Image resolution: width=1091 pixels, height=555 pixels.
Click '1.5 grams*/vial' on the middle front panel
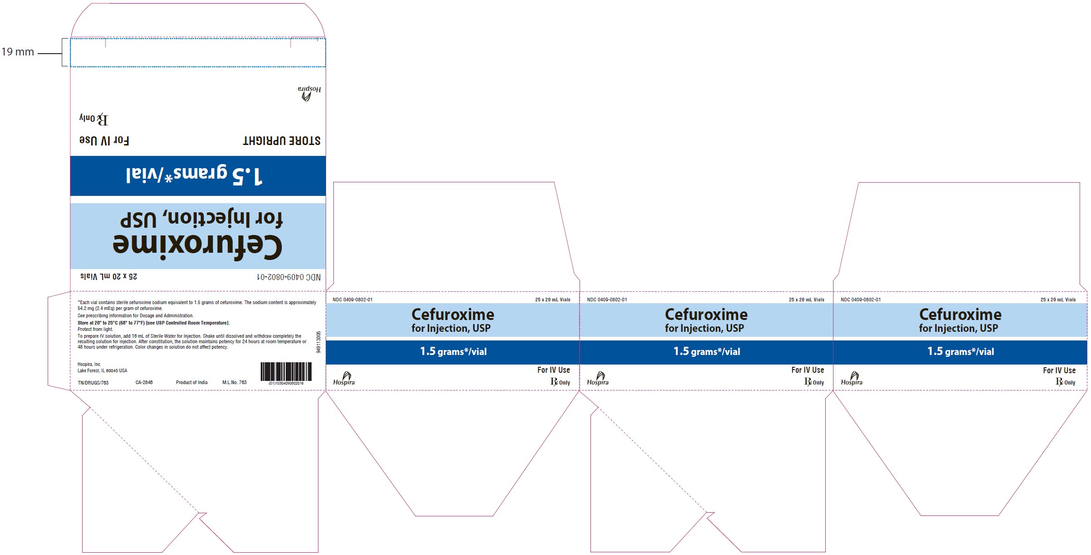point(707,351)
